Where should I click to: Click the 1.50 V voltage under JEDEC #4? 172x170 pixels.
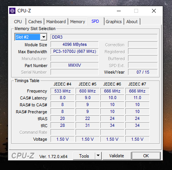coord(62,139)
